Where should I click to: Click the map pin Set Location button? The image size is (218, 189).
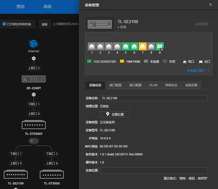point(115,114)
